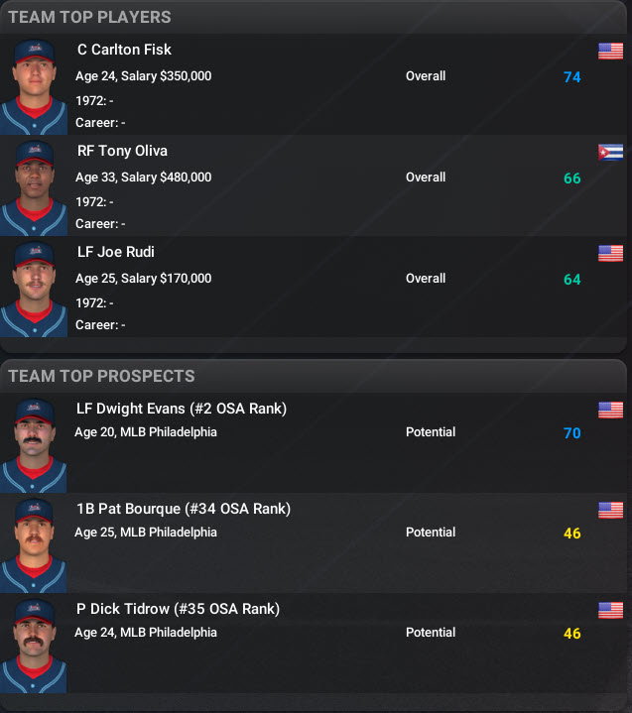Select Joe Rudi's face photo
This screenshot has width=632, height=713.
click(x=35, y=288)
